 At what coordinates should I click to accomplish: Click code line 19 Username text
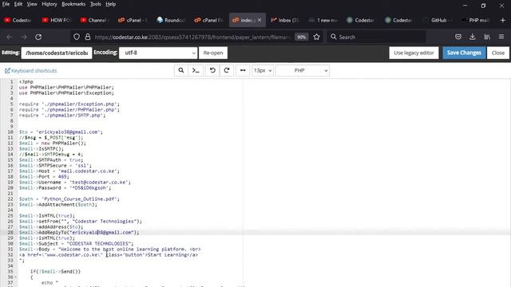pos(74,183)
